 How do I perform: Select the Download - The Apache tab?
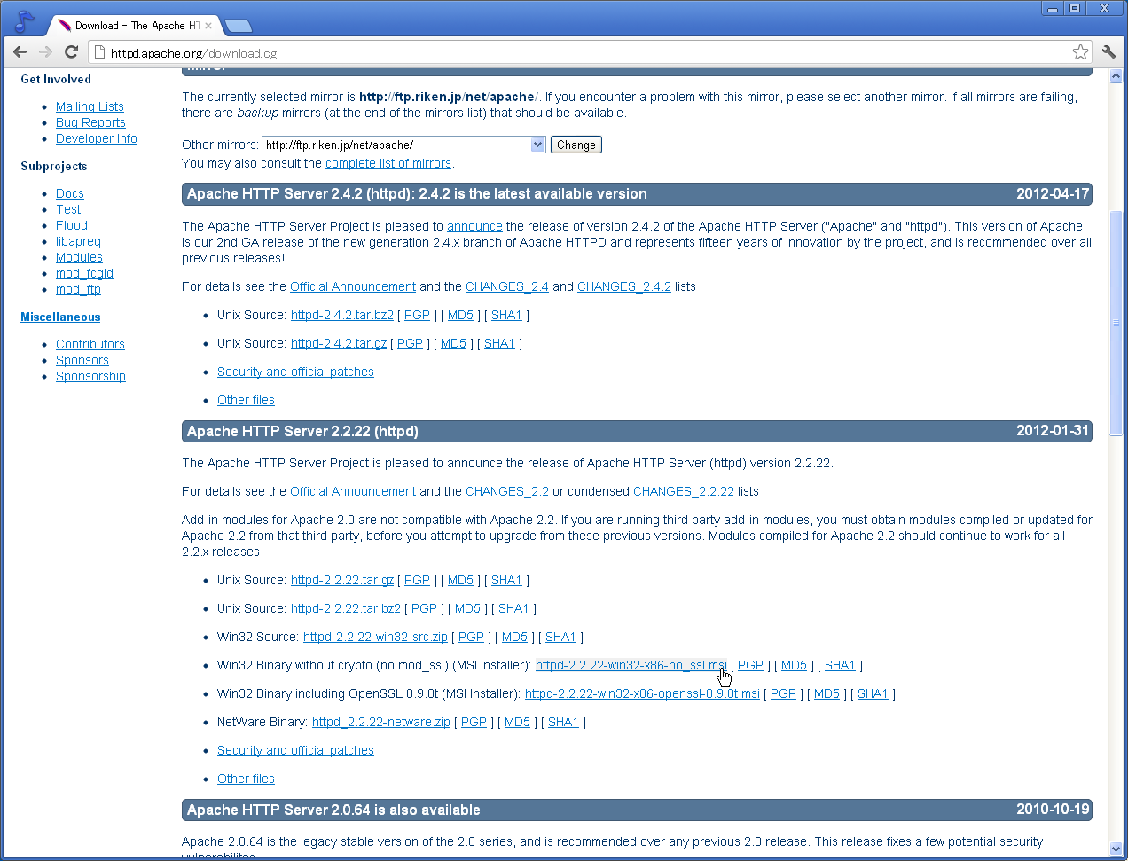click(133, 26)
